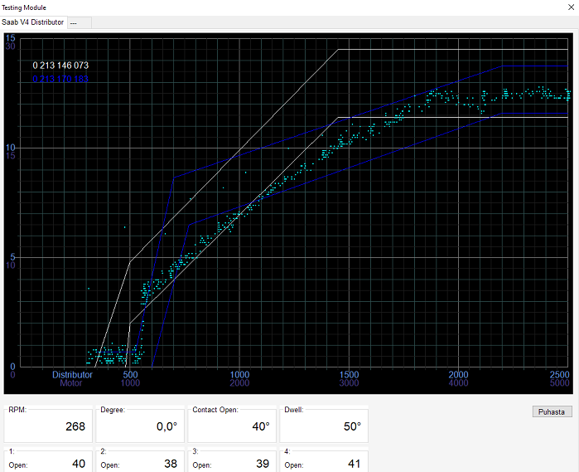Select the Degree value 0,0°
The image size is (579, 472).
[166, 426]
